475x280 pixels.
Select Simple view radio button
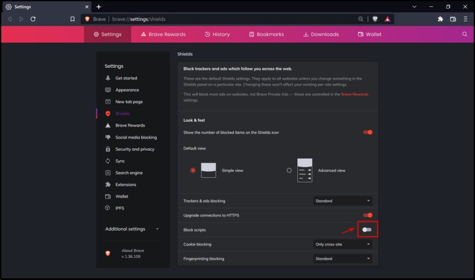point(193,170)
